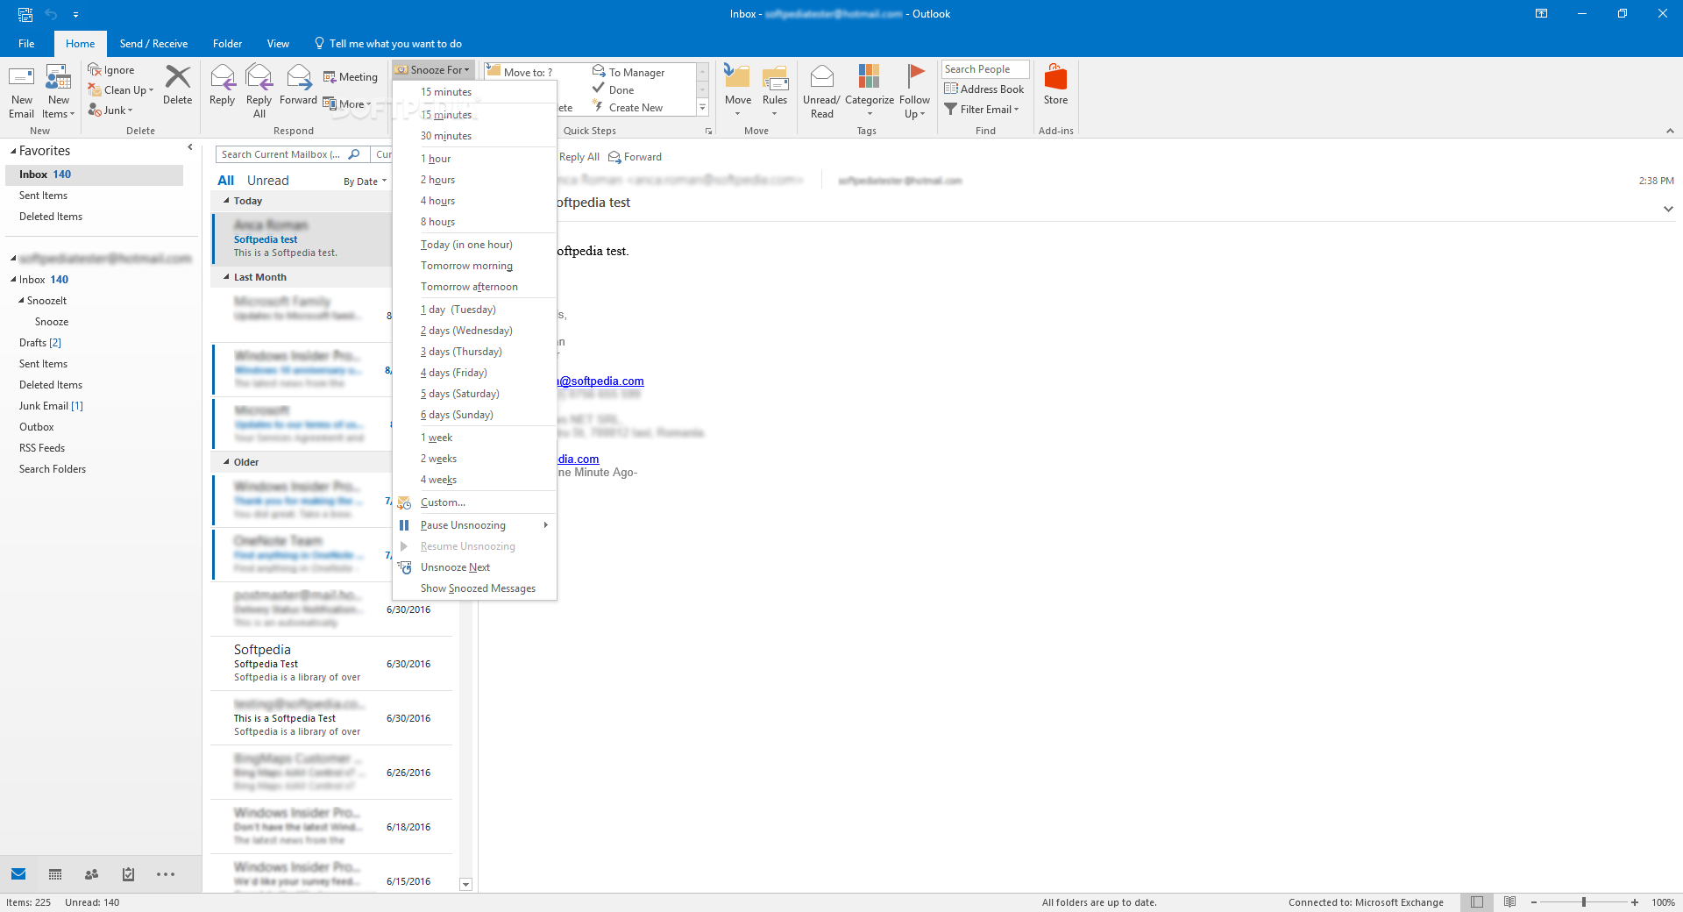Click Reply All in reading pane

coord(579,157)
